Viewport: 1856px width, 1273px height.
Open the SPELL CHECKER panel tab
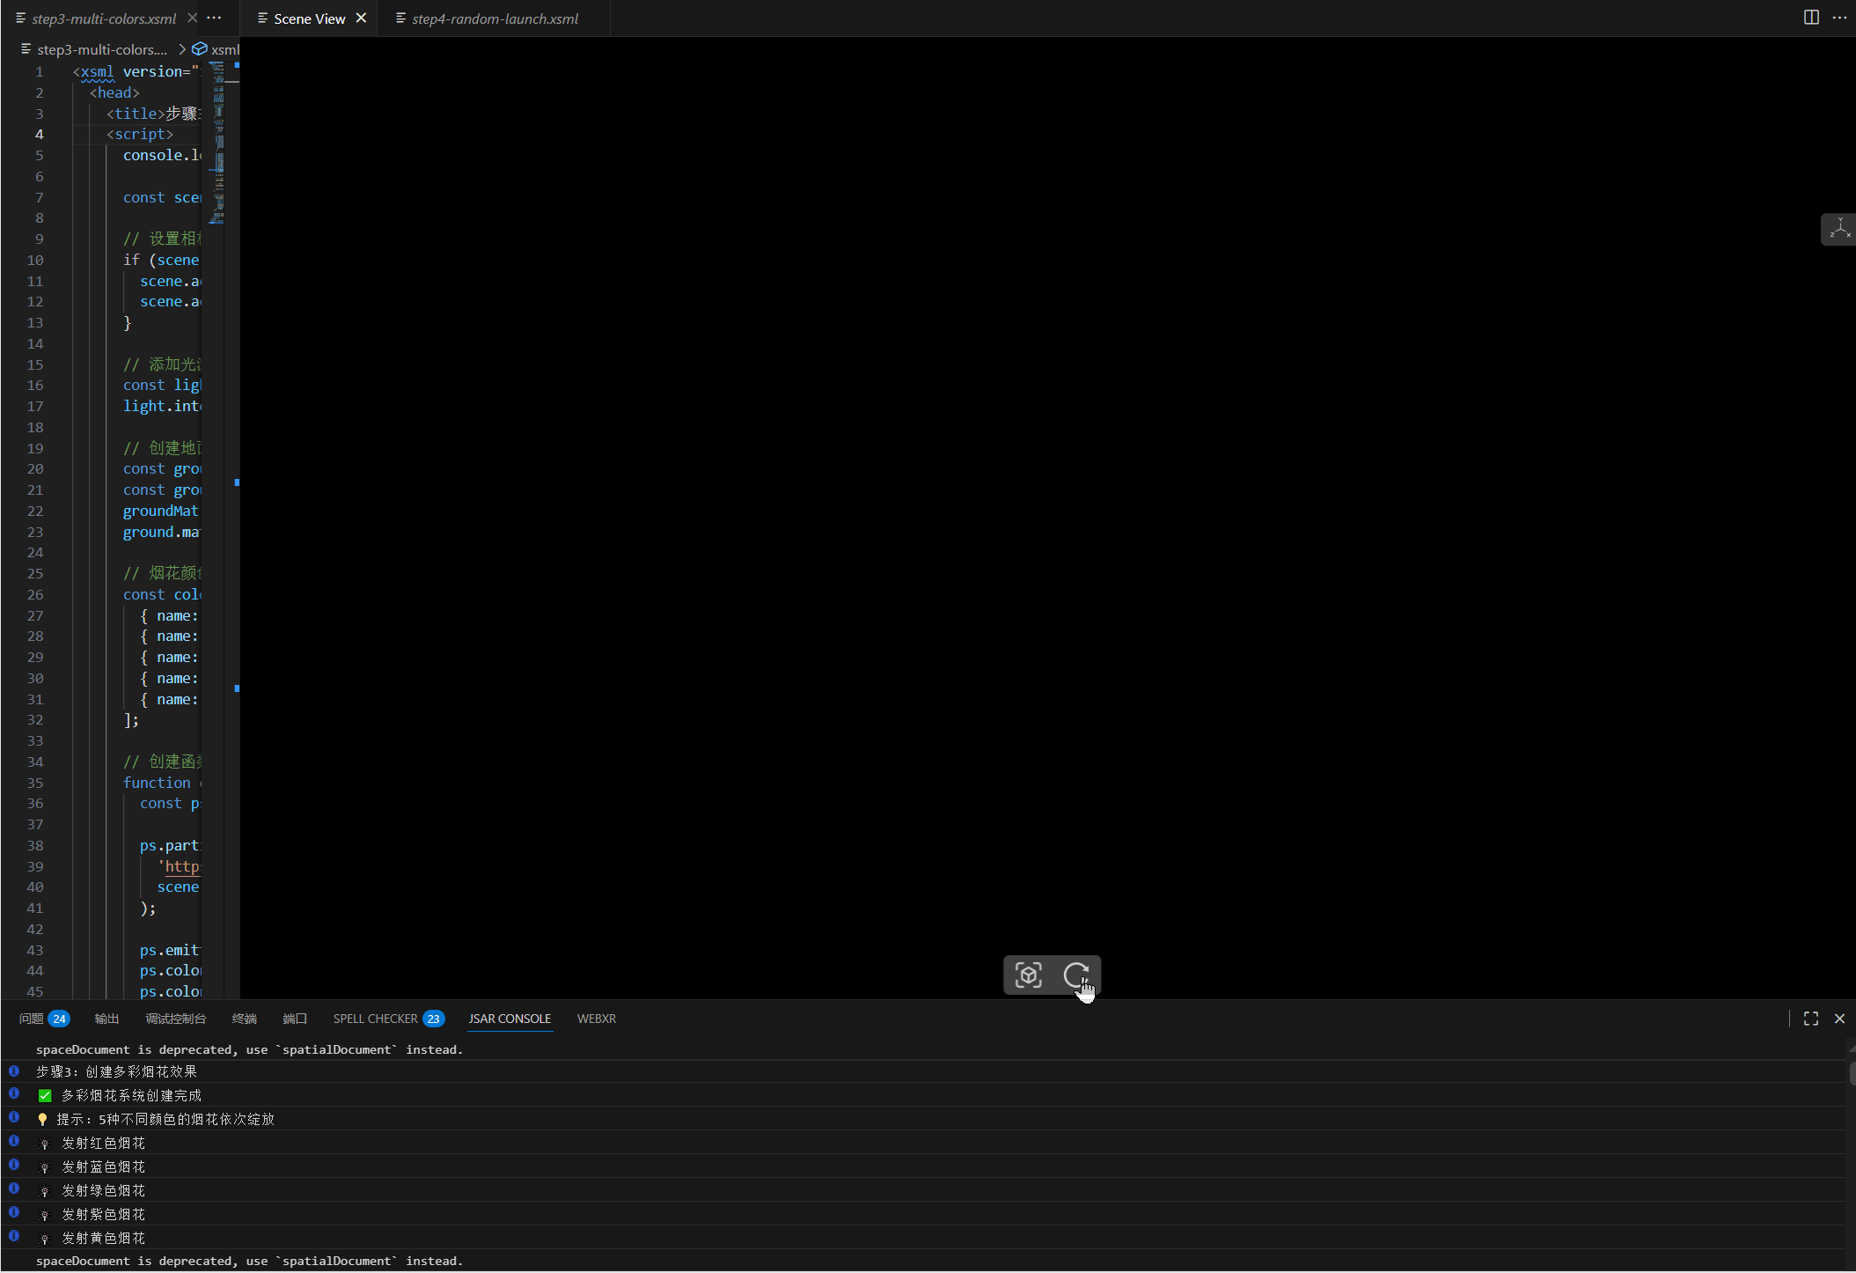click(375, 1019)
